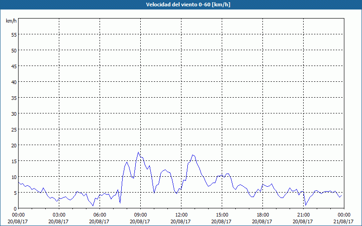Image resolution: width=362 pixels, height=226 pixels.
Task: Select the 15 value on the y-axis
Action: 14,161
